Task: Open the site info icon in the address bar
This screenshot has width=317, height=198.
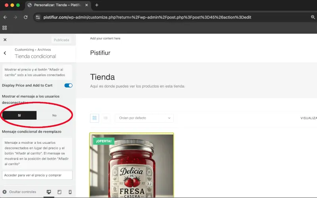Action: click(x=38, y=17)
